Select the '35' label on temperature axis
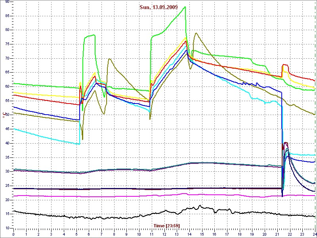 coord(7,157)
